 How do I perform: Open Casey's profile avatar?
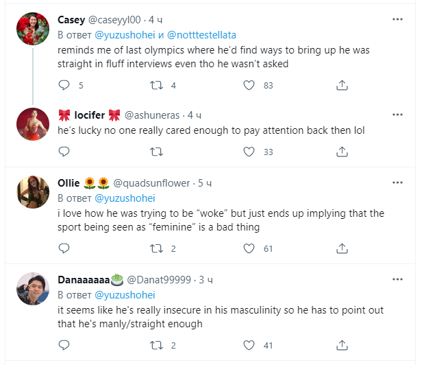click(32, 27)
